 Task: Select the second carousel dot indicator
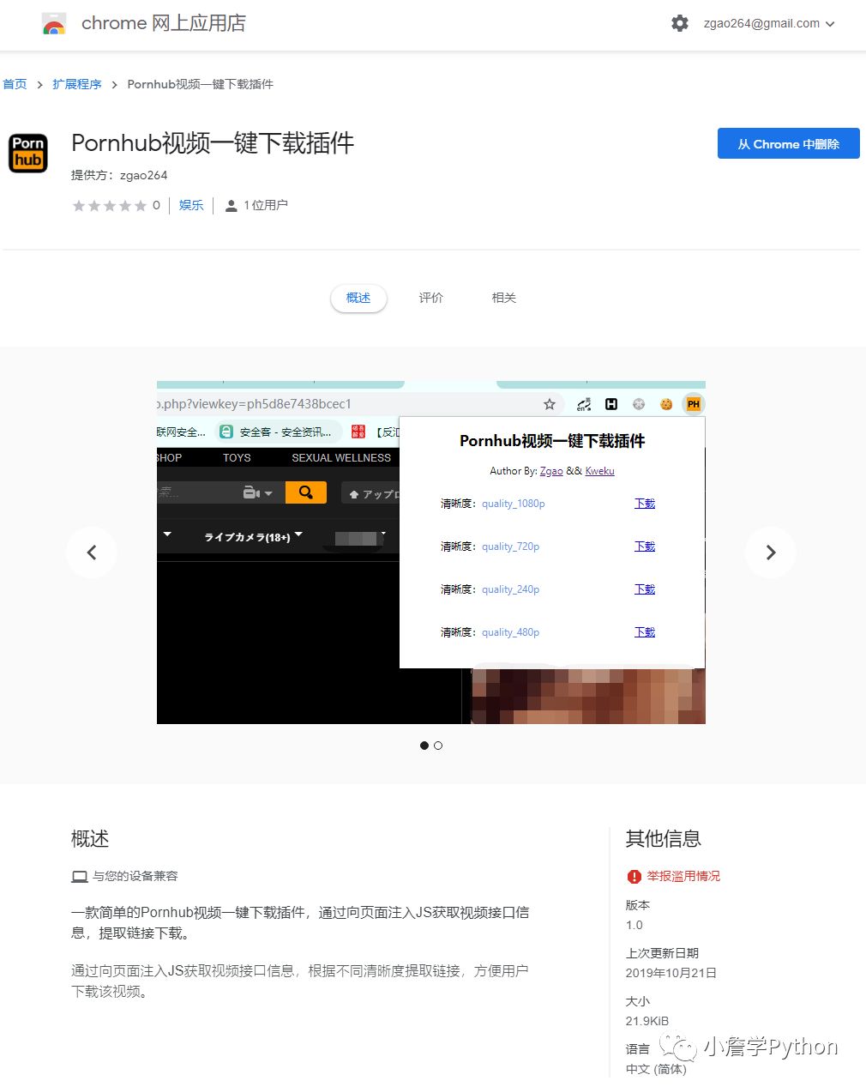(438, 746)
